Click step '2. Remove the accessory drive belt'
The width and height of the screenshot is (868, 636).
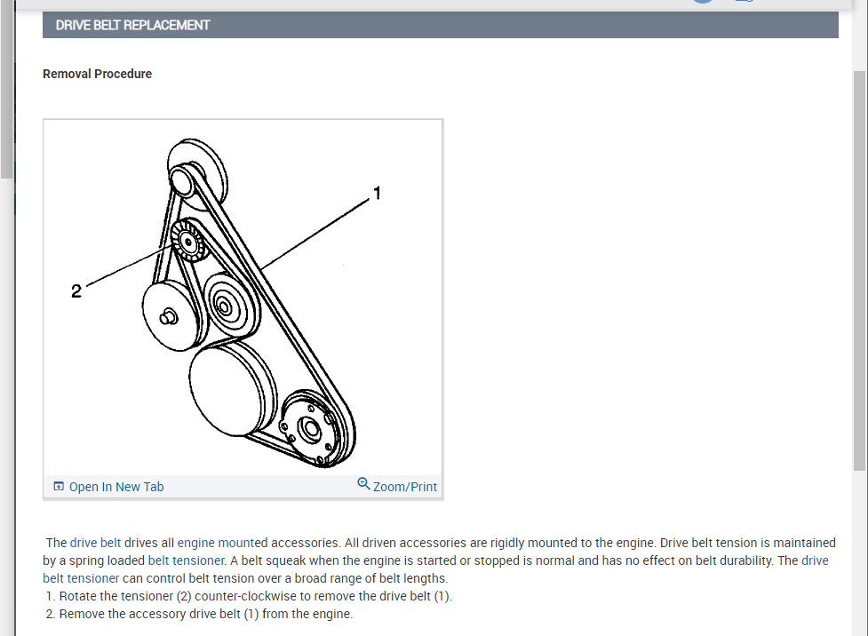tap(199, 614)
